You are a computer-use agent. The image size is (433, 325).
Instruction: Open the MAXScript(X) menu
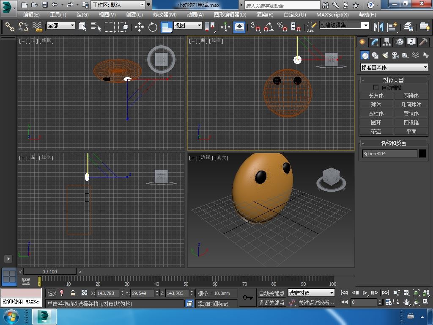coord(332,15)
